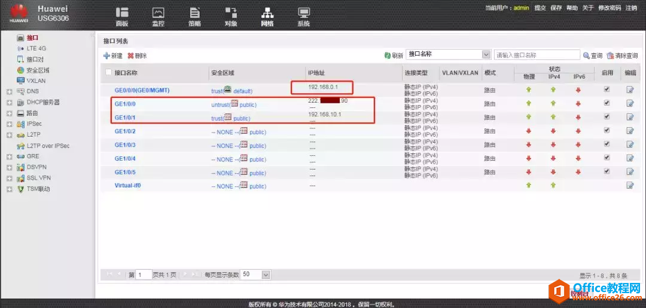Viewport: 646px width, 308px height.
Task: Click 帮助 in the top menu
Action: (572, 8)
